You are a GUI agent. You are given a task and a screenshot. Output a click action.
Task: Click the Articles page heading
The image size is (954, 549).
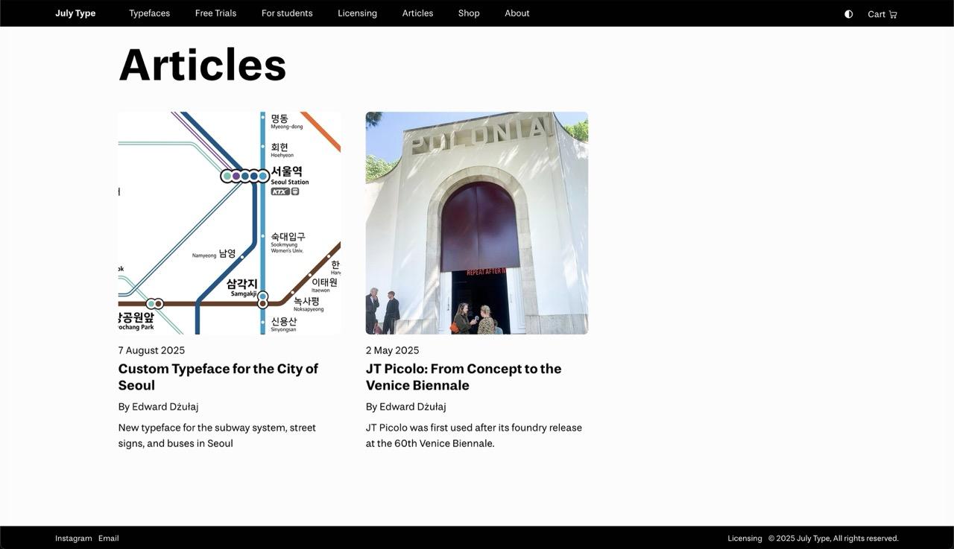point(202,65)
